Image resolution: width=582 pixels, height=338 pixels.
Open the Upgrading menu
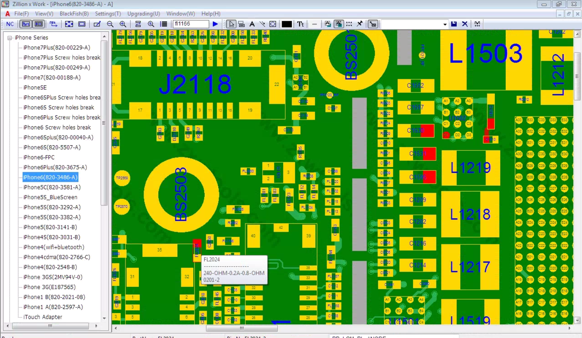tap(144, 14)
